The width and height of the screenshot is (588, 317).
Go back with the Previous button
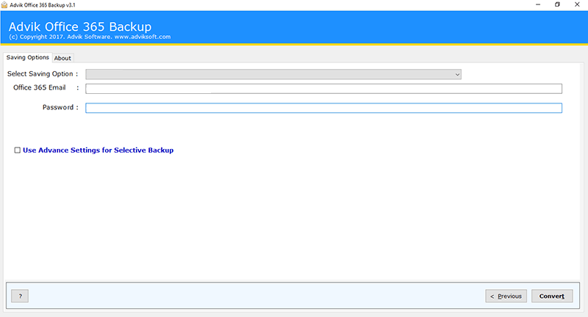coord(506,296)
